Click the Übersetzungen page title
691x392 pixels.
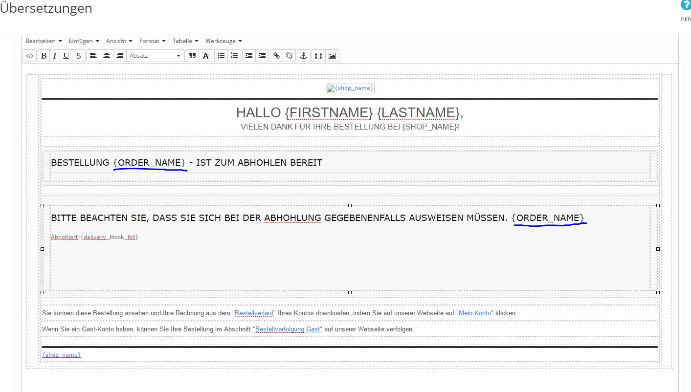(x=46, y=8)
